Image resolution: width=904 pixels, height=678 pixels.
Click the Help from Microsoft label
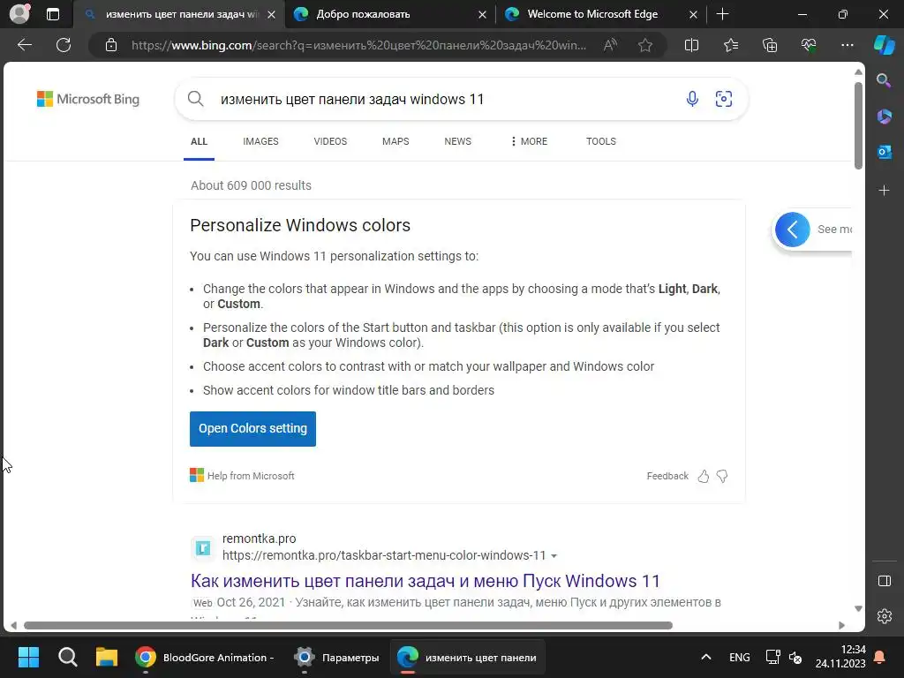[x=251, y=476]
